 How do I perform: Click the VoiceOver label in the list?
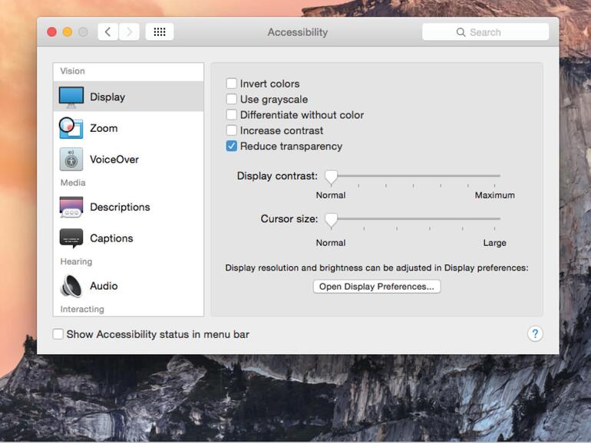tap(114, 159)
